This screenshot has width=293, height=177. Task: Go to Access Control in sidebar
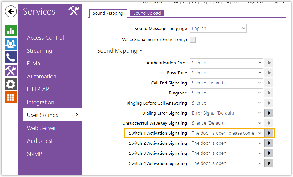pos(45,38)
